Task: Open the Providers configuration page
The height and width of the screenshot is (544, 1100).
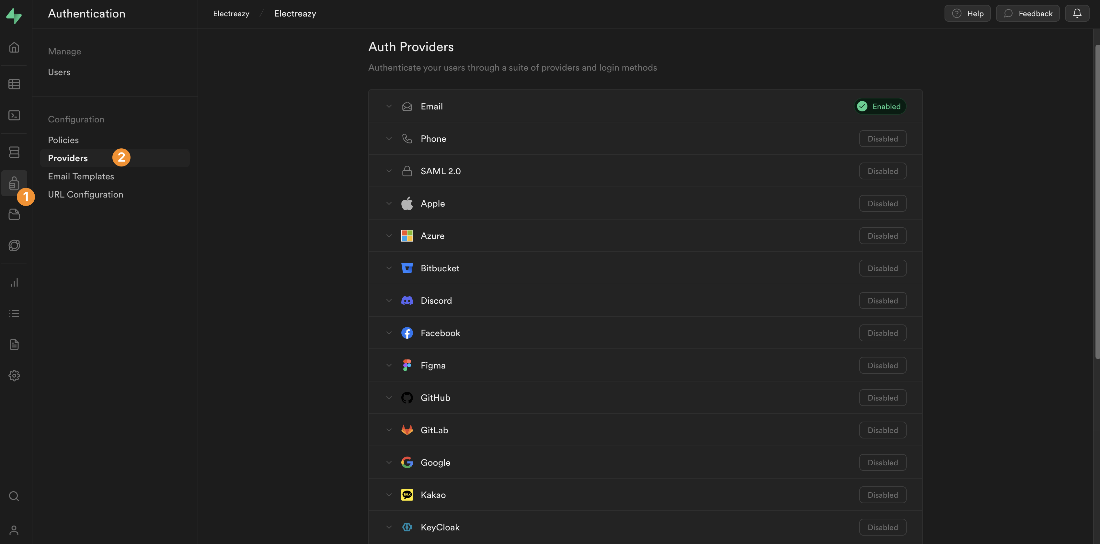Action: (67, 158)
